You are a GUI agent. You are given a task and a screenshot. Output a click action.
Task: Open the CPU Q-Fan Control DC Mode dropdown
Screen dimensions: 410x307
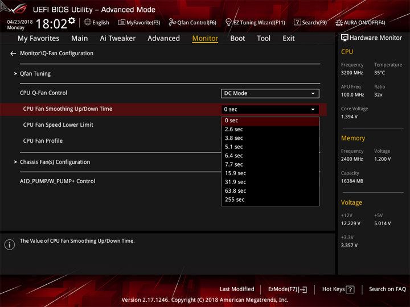[270, 93]
